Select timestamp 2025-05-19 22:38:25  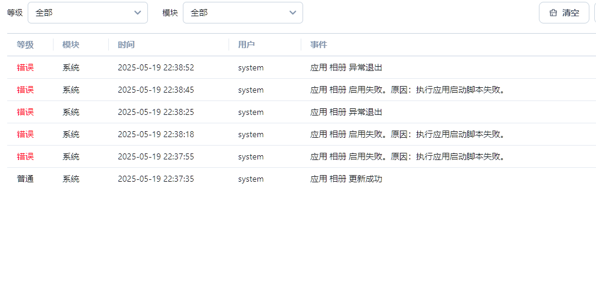[x=156, y=112]
